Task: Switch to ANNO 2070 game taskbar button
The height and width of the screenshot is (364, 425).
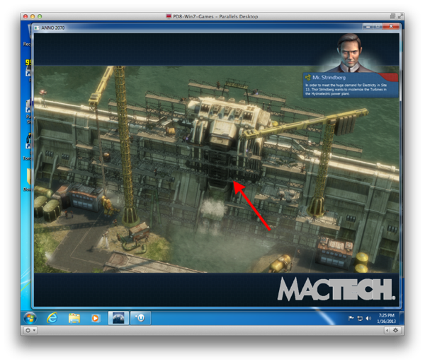Action: pyautogui.click(x=118, y=318)
